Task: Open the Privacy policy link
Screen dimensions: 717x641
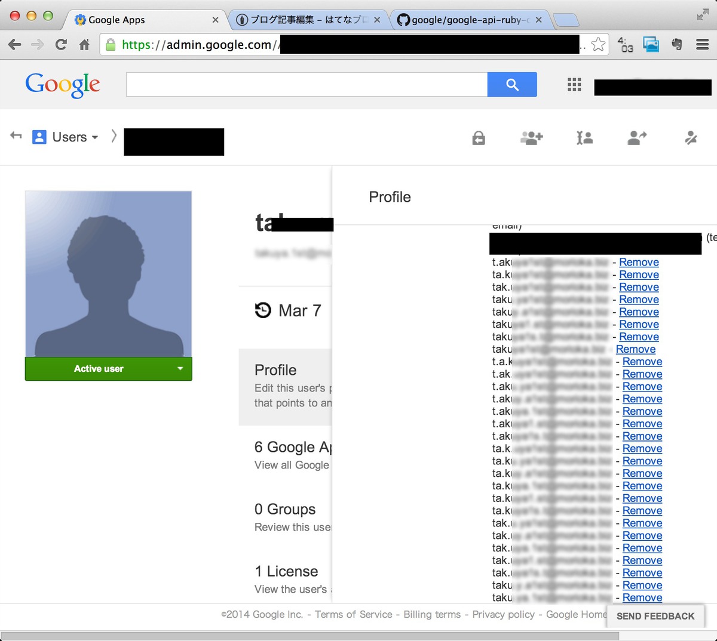Action: point(503,614)
